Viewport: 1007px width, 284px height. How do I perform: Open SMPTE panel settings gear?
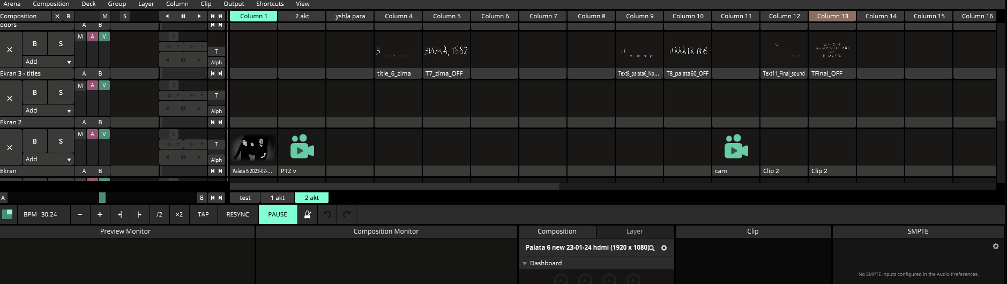click(x=995, y=246)
